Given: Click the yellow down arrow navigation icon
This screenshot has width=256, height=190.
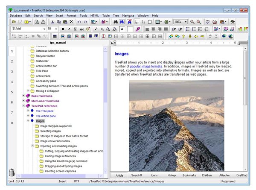Looking at the screenshot, I should click(190, 36).
